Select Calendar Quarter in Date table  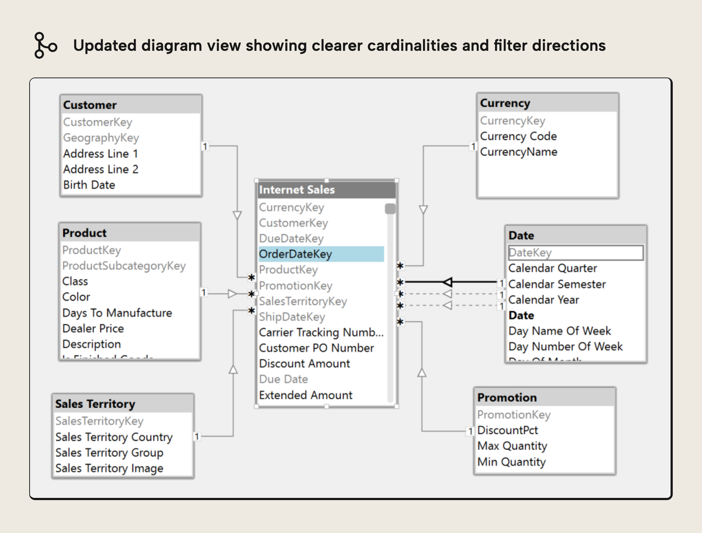pos(553,268)
